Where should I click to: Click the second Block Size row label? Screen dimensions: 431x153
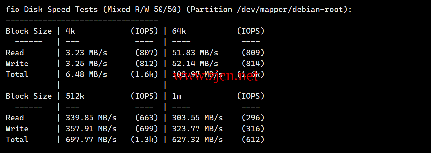29,96
